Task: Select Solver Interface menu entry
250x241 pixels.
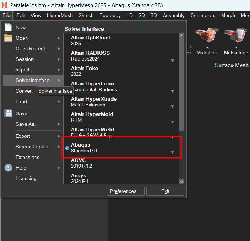Action: tap(33, 81)
